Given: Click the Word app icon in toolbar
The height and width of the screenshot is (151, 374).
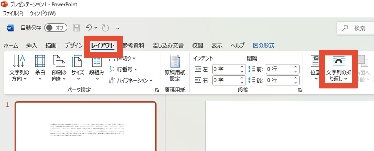Looking at the screenshot, I should coord(10,28).
